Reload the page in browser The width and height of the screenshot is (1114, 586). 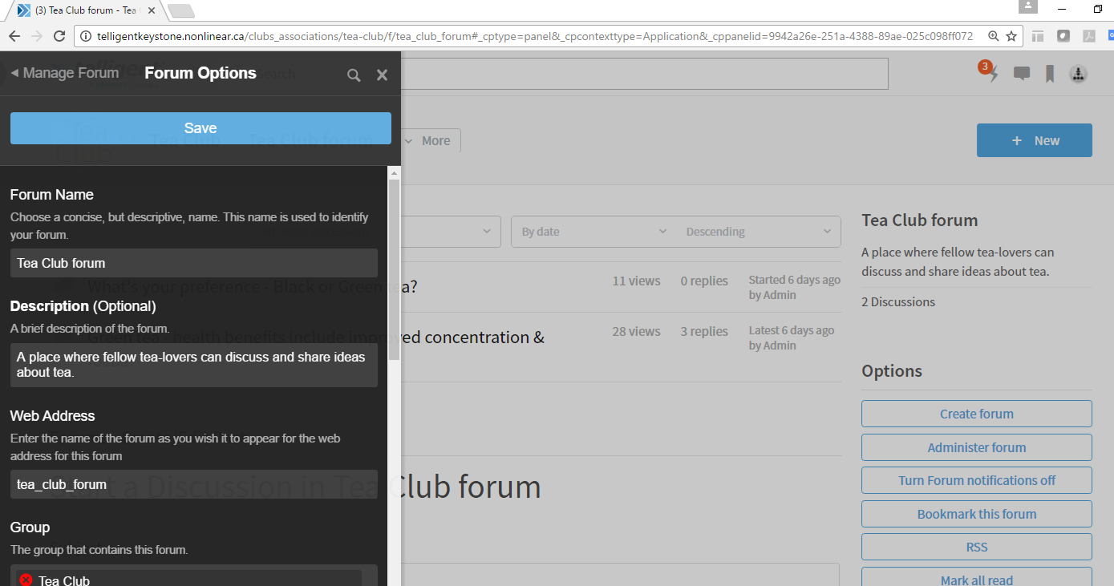[59, 36]
